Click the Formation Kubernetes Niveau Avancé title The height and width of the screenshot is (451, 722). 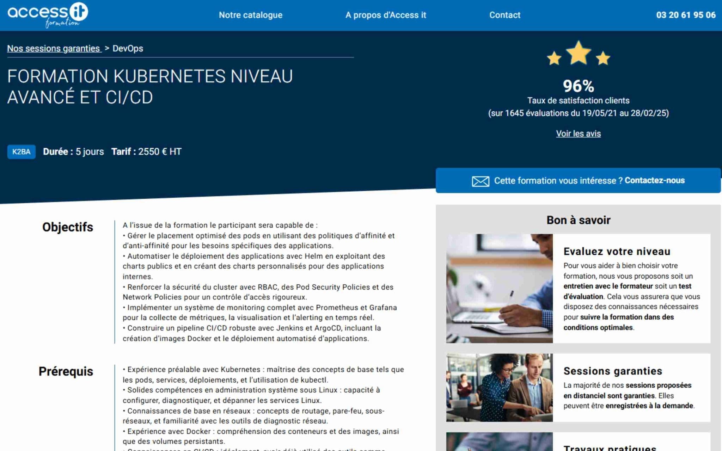[x=150, y=87]
